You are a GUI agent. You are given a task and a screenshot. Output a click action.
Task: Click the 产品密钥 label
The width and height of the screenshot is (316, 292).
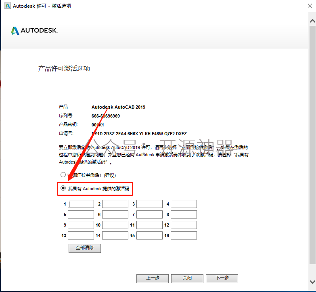(x=68, y=124)
